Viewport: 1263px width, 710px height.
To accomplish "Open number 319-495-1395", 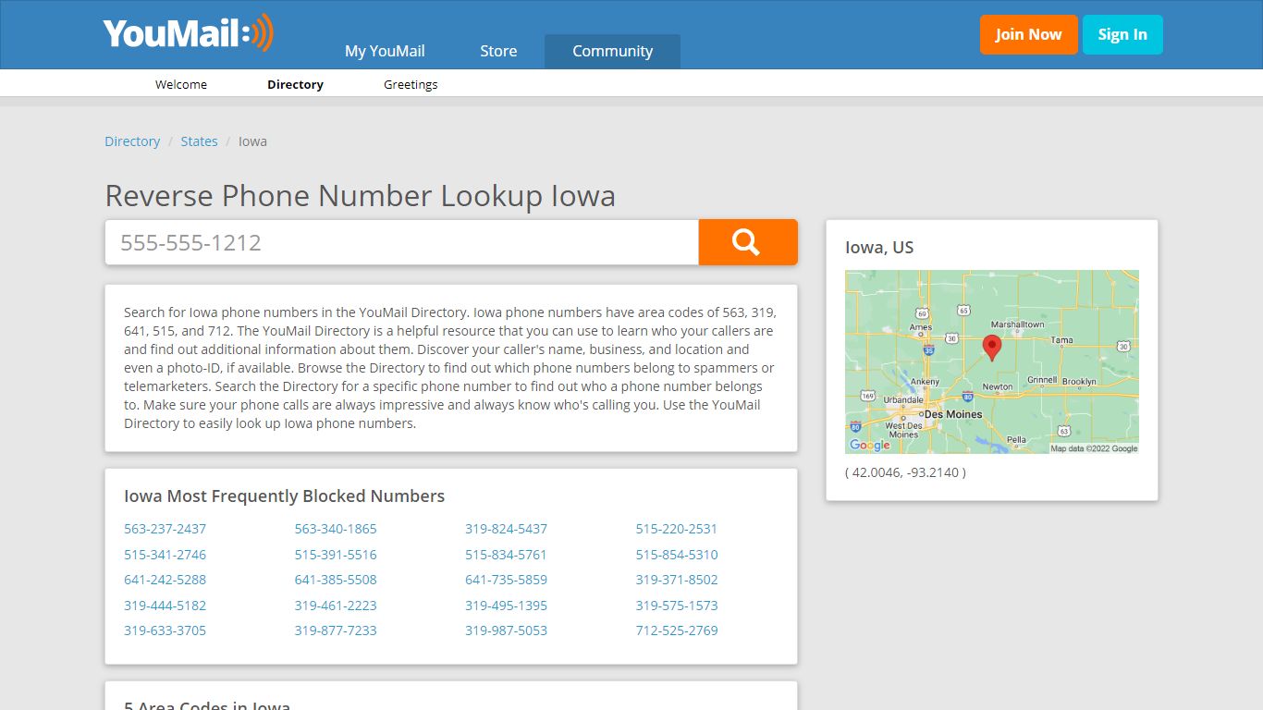I will tap(506, 606).
